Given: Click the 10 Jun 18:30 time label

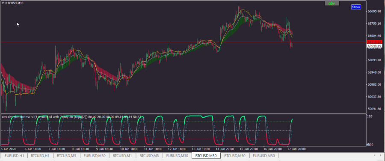Looking at the screenshot, I should pyautogui.click(x=129, y=149).
